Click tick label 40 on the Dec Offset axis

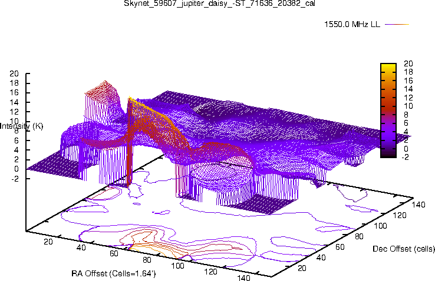tap(321, 257)
